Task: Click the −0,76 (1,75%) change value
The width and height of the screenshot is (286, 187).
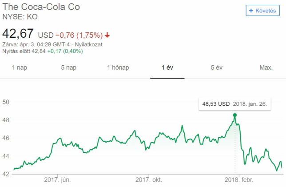Action: (x=79, y=35)
